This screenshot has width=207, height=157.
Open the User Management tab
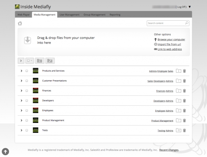[69, 14]
